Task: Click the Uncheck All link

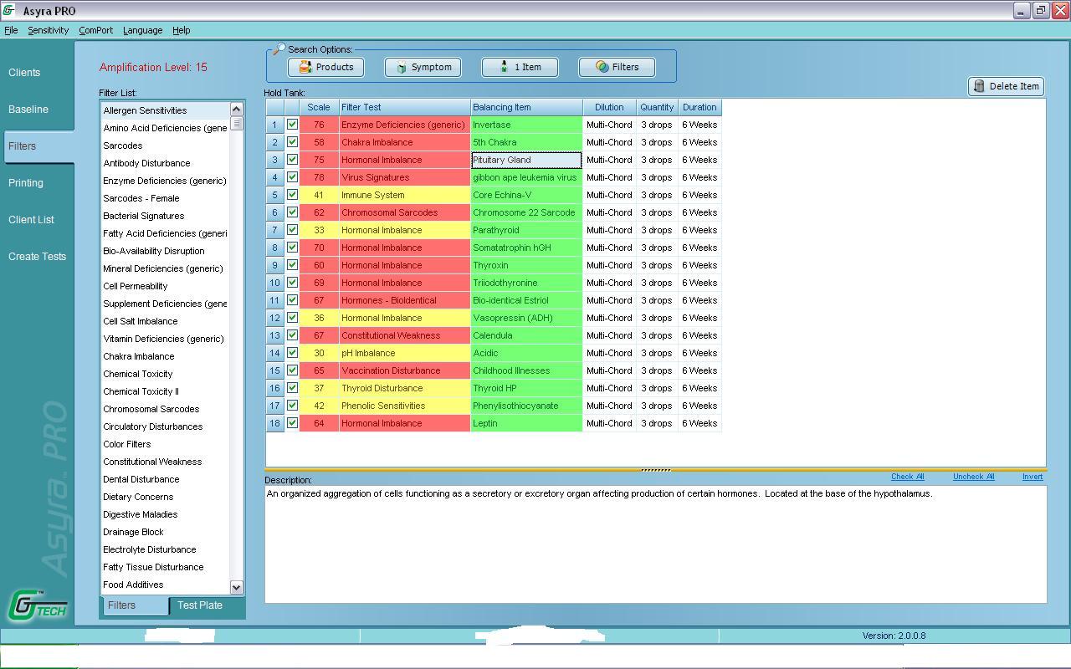Action: [973, 477]
